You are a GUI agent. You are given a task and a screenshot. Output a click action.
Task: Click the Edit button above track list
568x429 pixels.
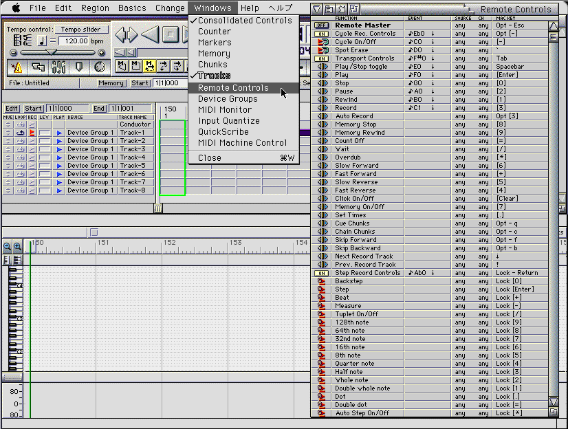click(12, 109)
